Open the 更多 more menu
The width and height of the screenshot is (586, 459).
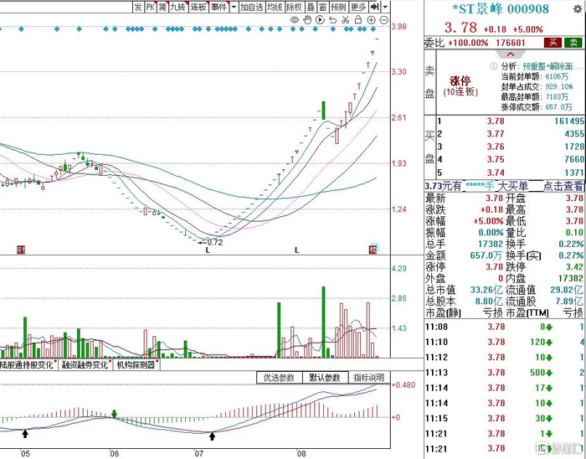click(x=359, y=7)
